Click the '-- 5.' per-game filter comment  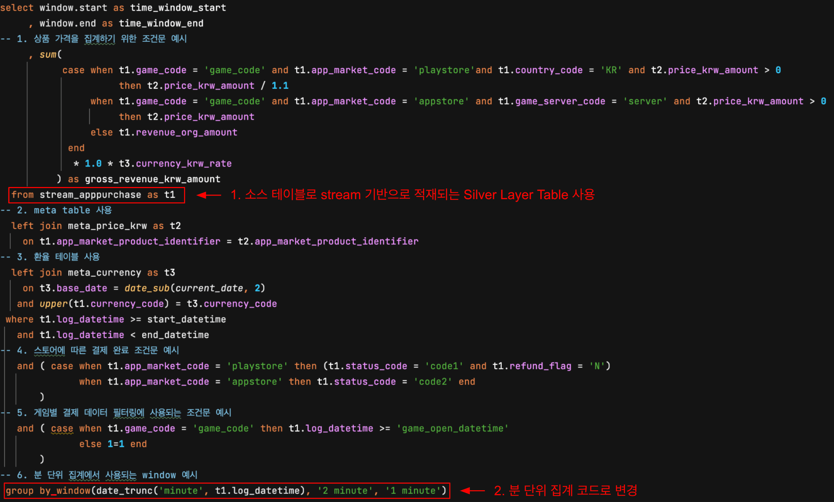click(x=116, y=413)
